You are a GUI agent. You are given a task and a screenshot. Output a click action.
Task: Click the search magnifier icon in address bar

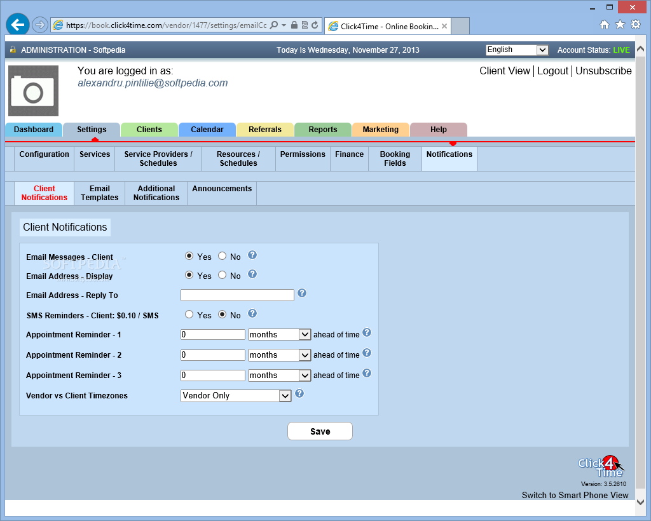[x=273, y=25]
